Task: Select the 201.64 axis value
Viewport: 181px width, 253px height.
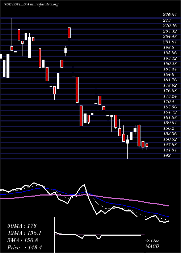Action: 170,42
